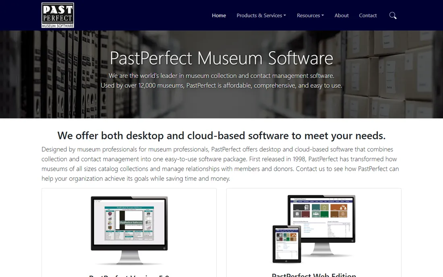Click the PastPerfect Web Edition heading

(x=314, y=275)
